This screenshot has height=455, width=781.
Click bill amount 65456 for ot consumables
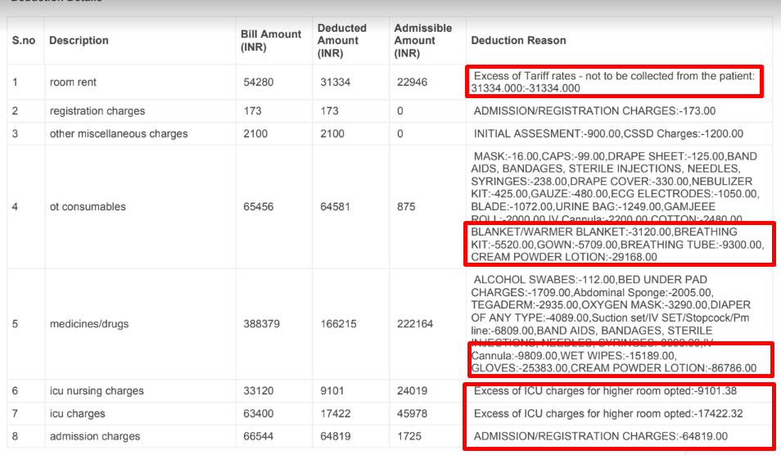[x=259, y=206]
